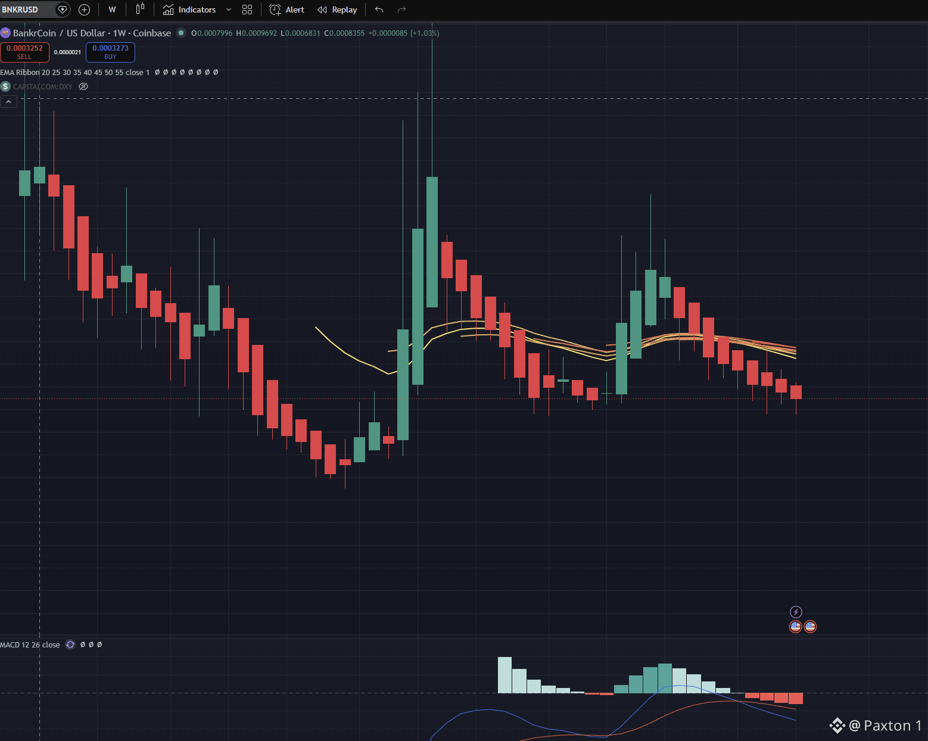Click the circular arrows icon beside MACD

pyautogui.click(x=70, y=645)
